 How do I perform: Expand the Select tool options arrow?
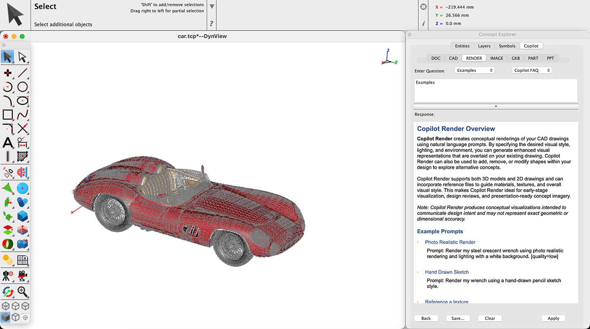coord(212,7)
